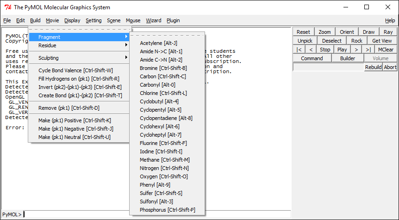Click the Ray button
Image resolution: width=399 pixels, height=220 pixels.
[388, 32]
